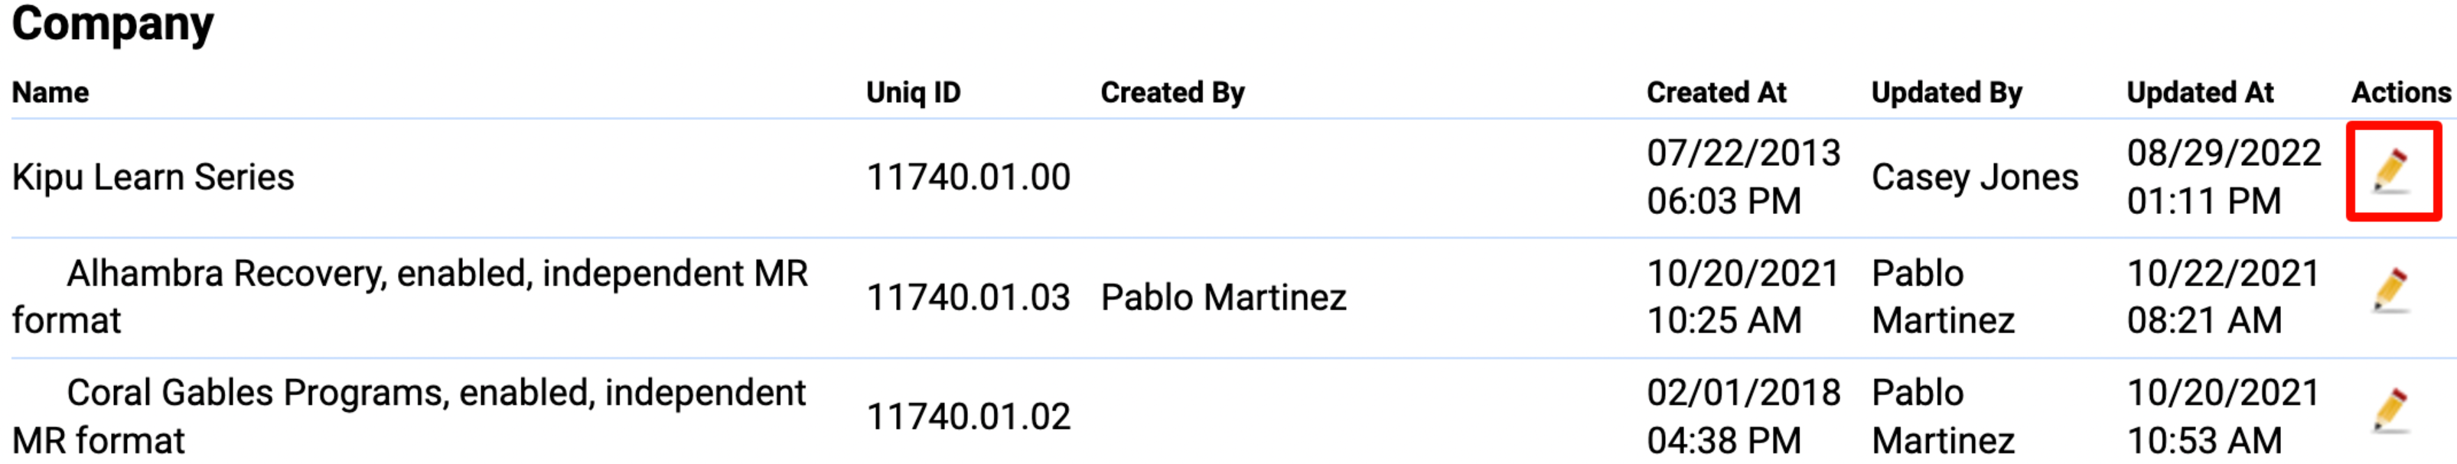Click the Updated At column header
The width and height of the screenshot is (2457, 464).
(2199, 92)
